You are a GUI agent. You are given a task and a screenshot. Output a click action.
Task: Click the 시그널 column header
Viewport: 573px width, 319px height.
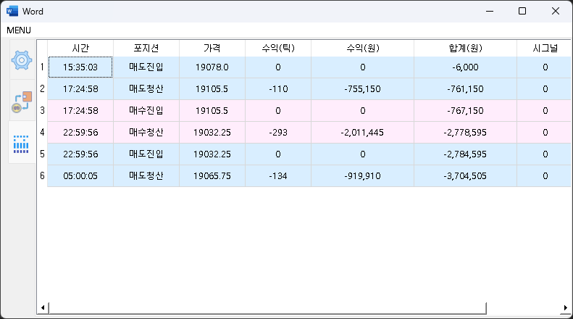(x=544, y=48)
